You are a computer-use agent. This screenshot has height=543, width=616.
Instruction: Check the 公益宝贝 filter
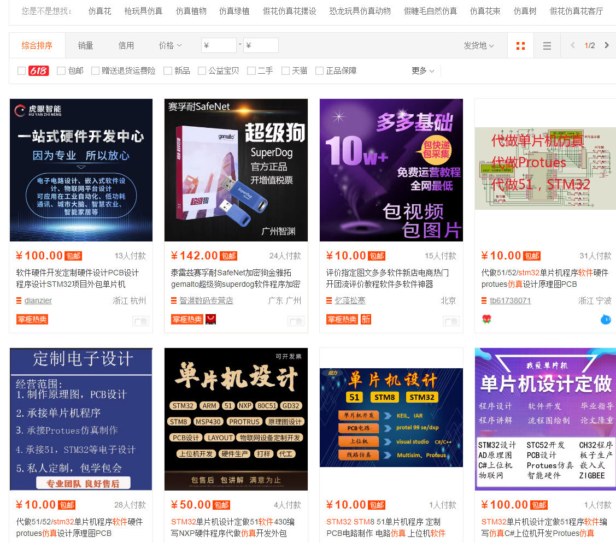(202, 70)
